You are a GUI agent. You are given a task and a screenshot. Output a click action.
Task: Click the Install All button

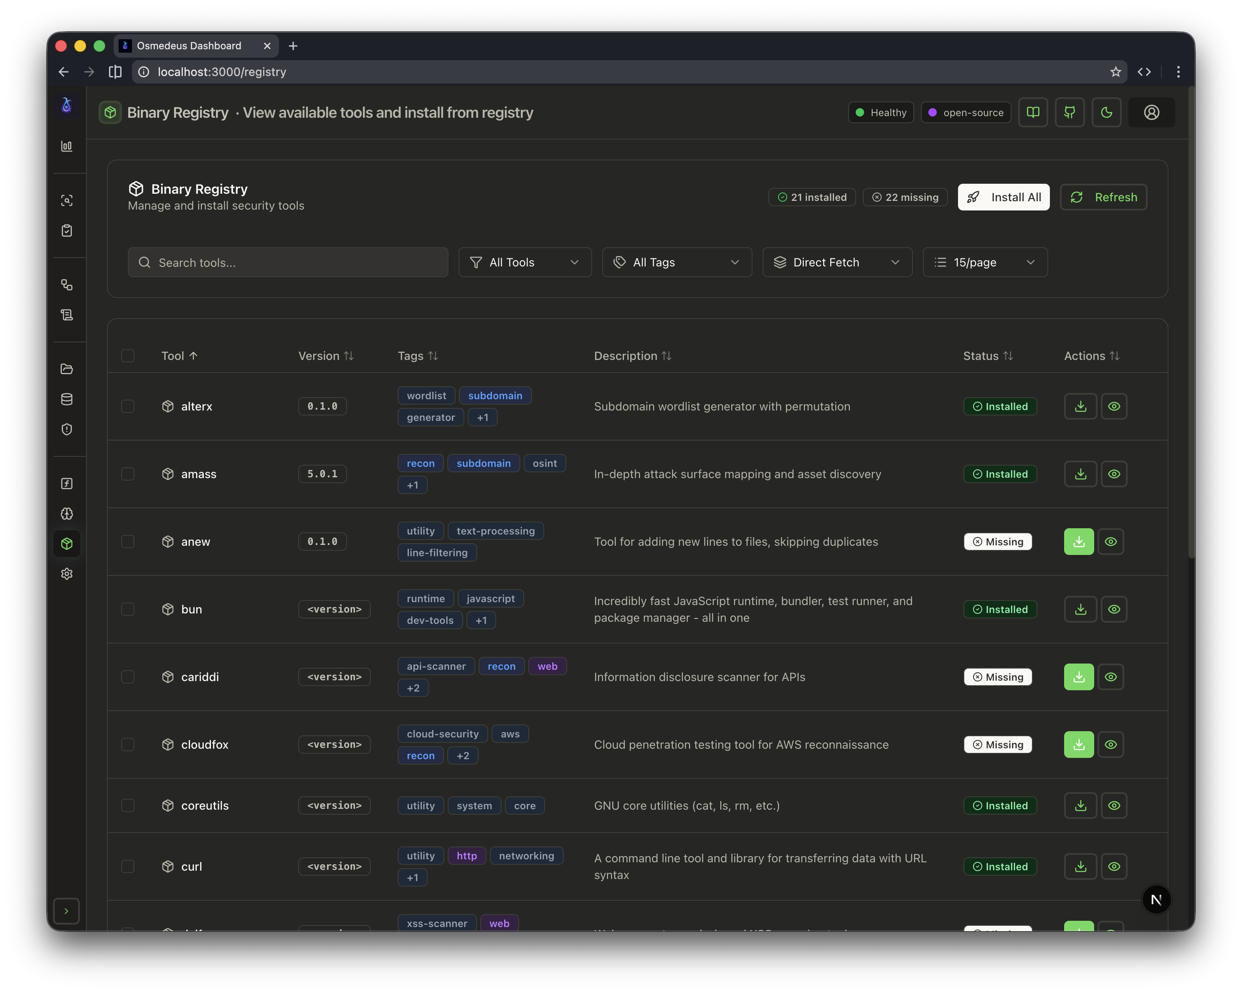coord(1004,197)
